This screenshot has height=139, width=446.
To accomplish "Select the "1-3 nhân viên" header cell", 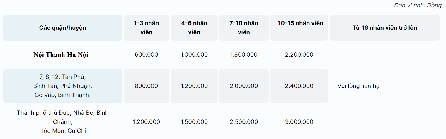I will click(x=147, y=28).
